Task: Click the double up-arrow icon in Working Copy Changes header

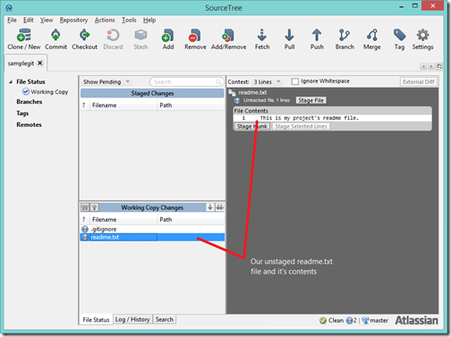Action: click(85, 207)
